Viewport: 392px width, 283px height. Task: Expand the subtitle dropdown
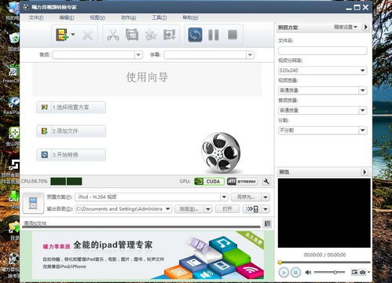[x=250, y=55]
